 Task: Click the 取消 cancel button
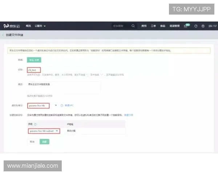[x=32, y=142]
